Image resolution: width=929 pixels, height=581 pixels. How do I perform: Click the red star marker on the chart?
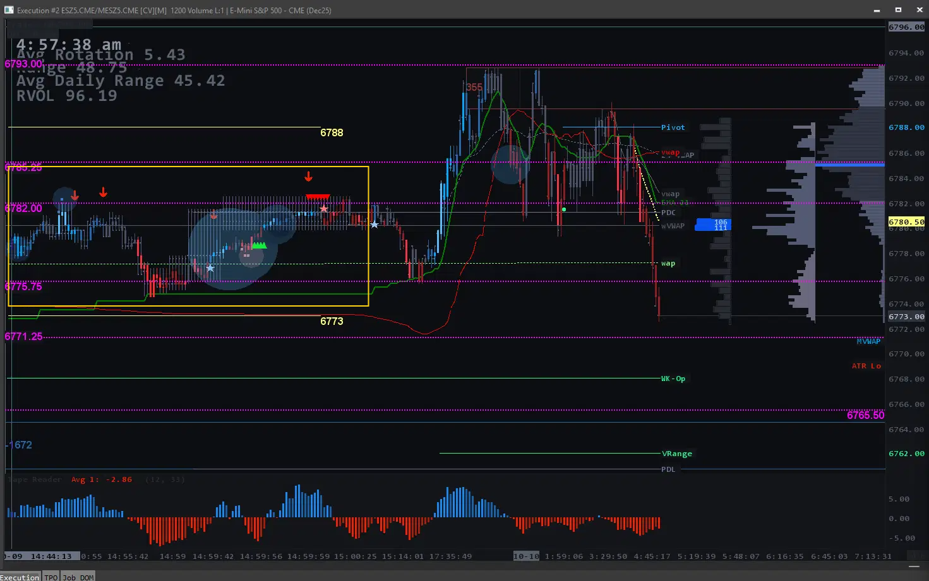(324, 209)
